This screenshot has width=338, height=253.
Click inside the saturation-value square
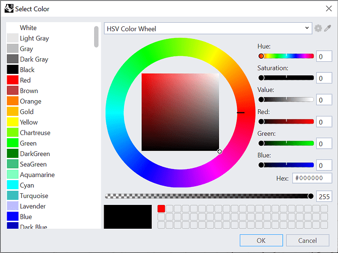pyautogui.click(x=180, y=112)
